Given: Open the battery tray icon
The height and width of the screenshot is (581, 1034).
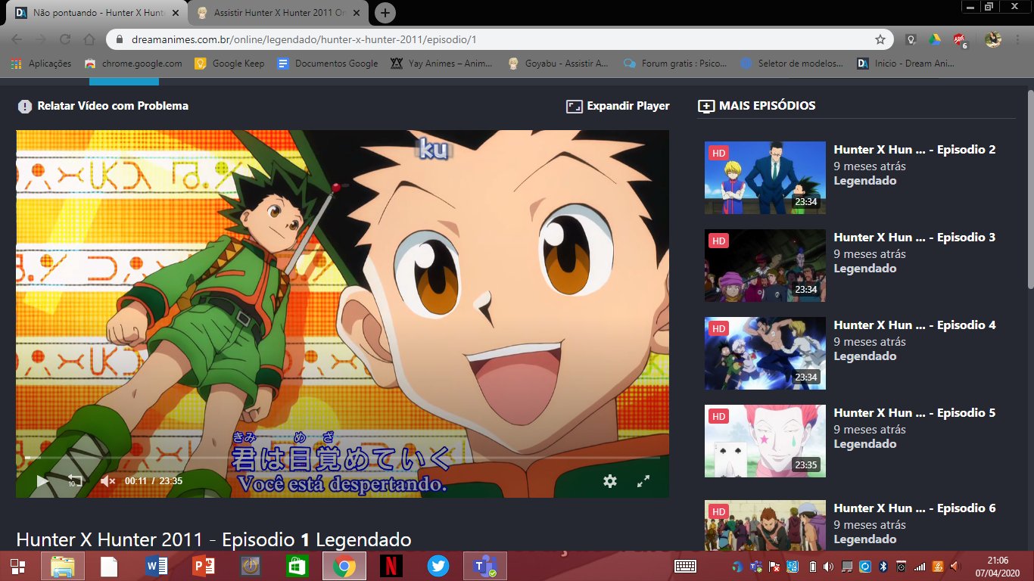Looking at the screenshot, I should pyautogui.click(x=813, y=566).
